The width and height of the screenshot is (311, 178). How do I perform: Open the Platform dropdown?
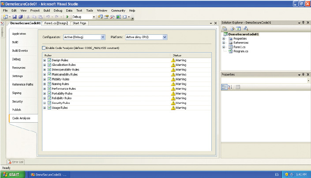pos(165,38)
